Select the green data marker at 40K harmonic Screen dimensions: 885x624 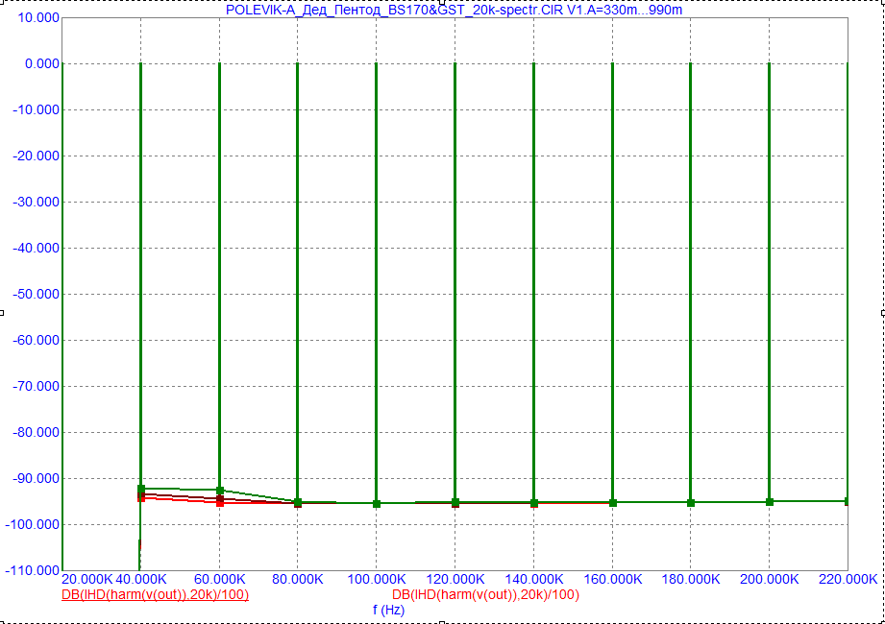141,489
